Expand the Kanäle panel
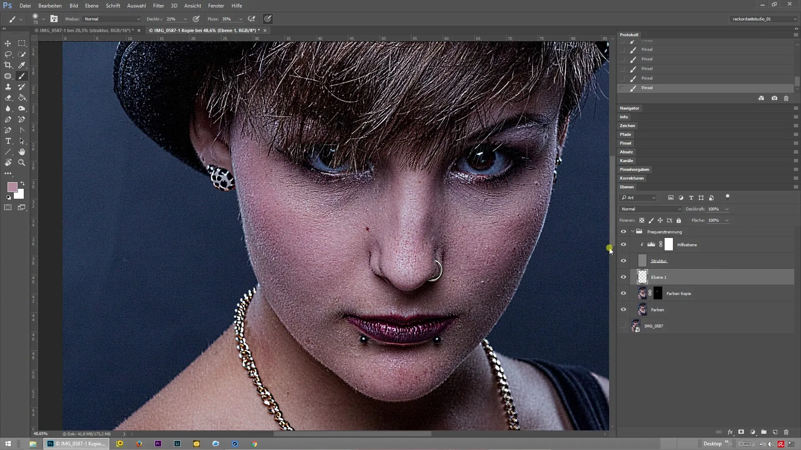The height and width of the screenshot is (450, 801). coord(626,161)
